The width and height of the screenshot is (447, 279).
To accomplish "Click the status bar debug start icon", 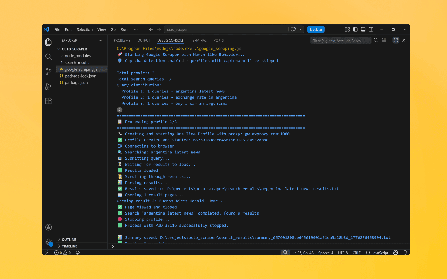I will click(78, 253).
